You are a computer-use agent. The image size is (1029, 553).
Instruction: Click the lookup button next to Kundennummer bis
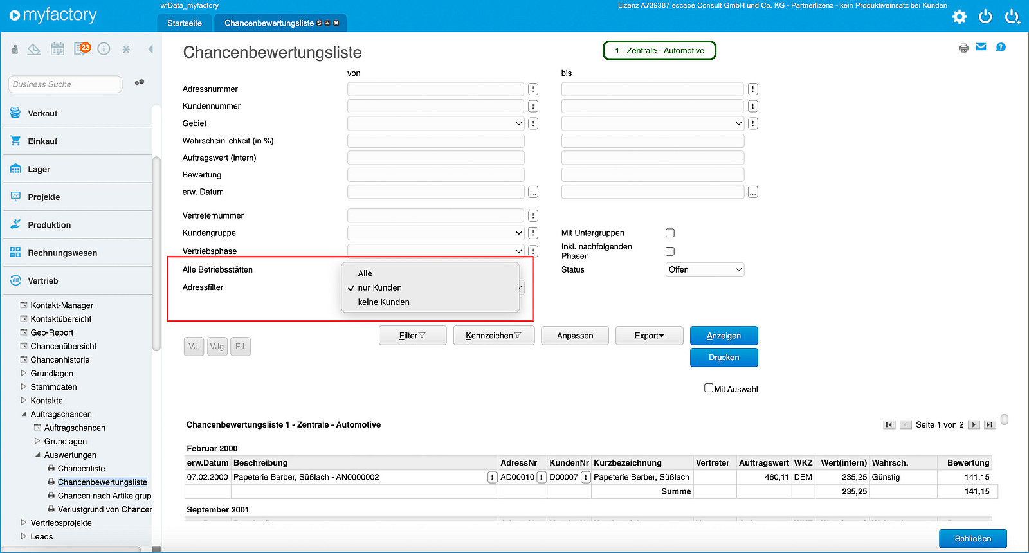click(753, 106)
